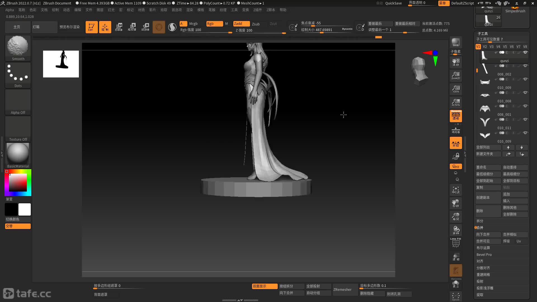Screen dimensions: 537x302
Task: Disable the 双面显示 double-sided display toggle
Action: pos(264,286)
